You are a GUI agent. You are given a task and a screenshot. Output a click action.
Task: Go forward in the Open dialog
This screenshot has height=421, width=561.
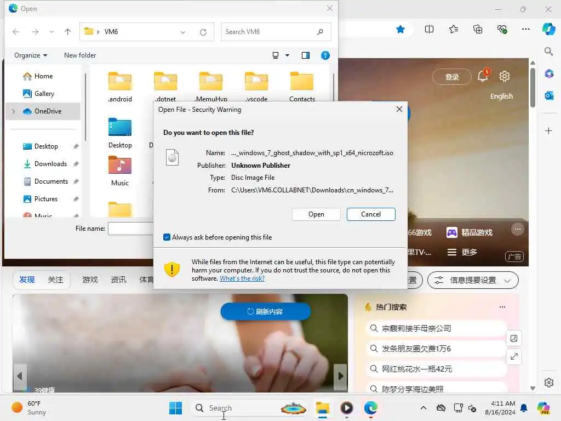coord(35,32)
